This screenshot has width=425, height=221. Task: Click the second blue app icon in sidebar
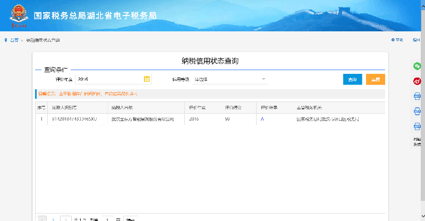pyautogui.click(x=417, y=111)
